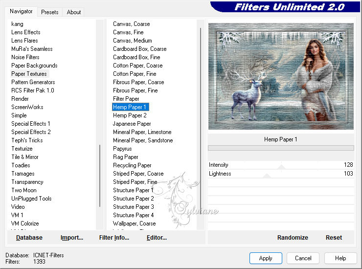Choose the Hemp Paper 1 filter

coord(131,107)
